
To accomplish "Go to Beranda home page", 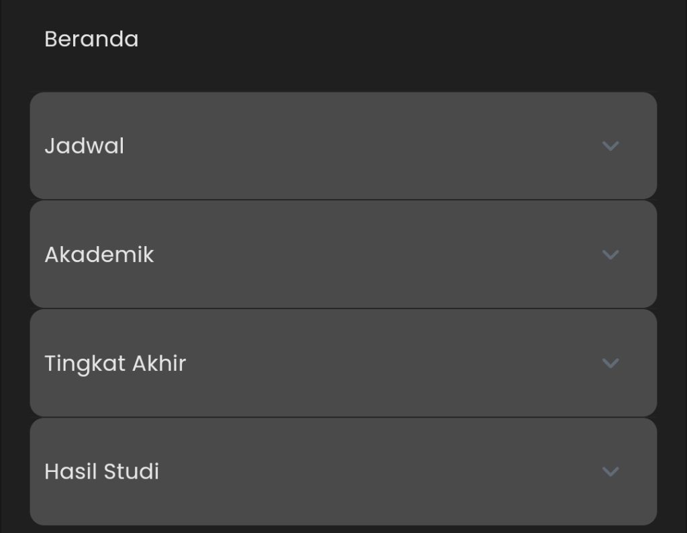I will [91, 39].
